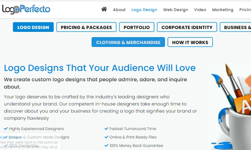Switch to the PRICING & PACKAGES tab
This screenshot has width=251, height=150.
pyautogui.click(x=86, y=27)
